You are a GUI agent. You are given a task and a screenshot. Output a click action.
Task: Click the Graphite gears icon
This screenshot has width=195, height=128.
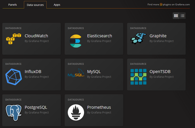point(138,38)
